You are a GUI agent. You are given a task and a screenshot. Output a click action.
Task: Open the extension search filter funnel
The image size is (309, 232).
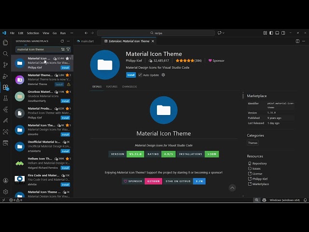pyautogui.click(x=68, y=49)
